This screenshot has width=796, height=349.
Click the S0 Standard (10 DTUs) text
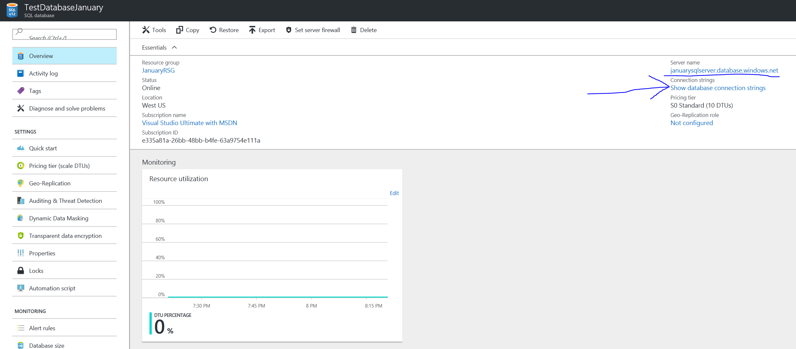702,105
